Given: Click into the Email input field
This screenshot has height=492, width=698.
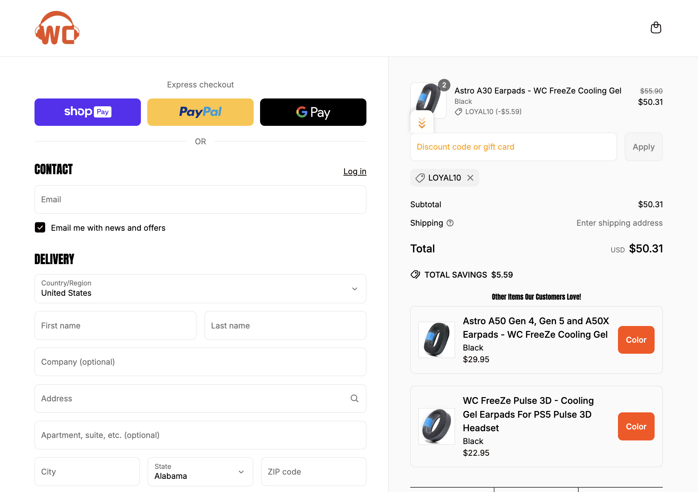Looking at the screenshot, I should click(200, 199).
